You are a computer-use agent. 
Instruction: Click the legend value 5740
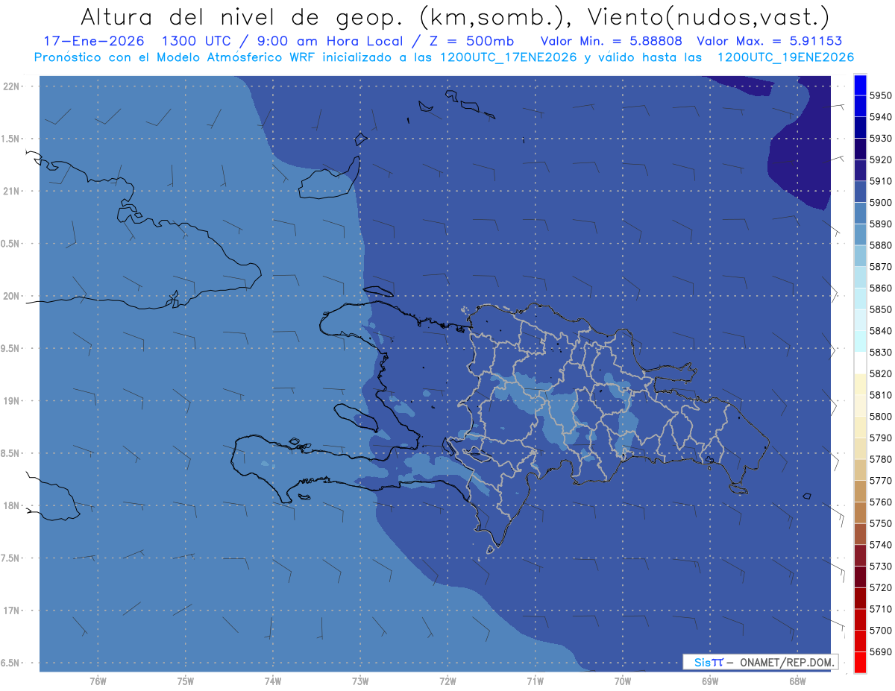(880, 545)
